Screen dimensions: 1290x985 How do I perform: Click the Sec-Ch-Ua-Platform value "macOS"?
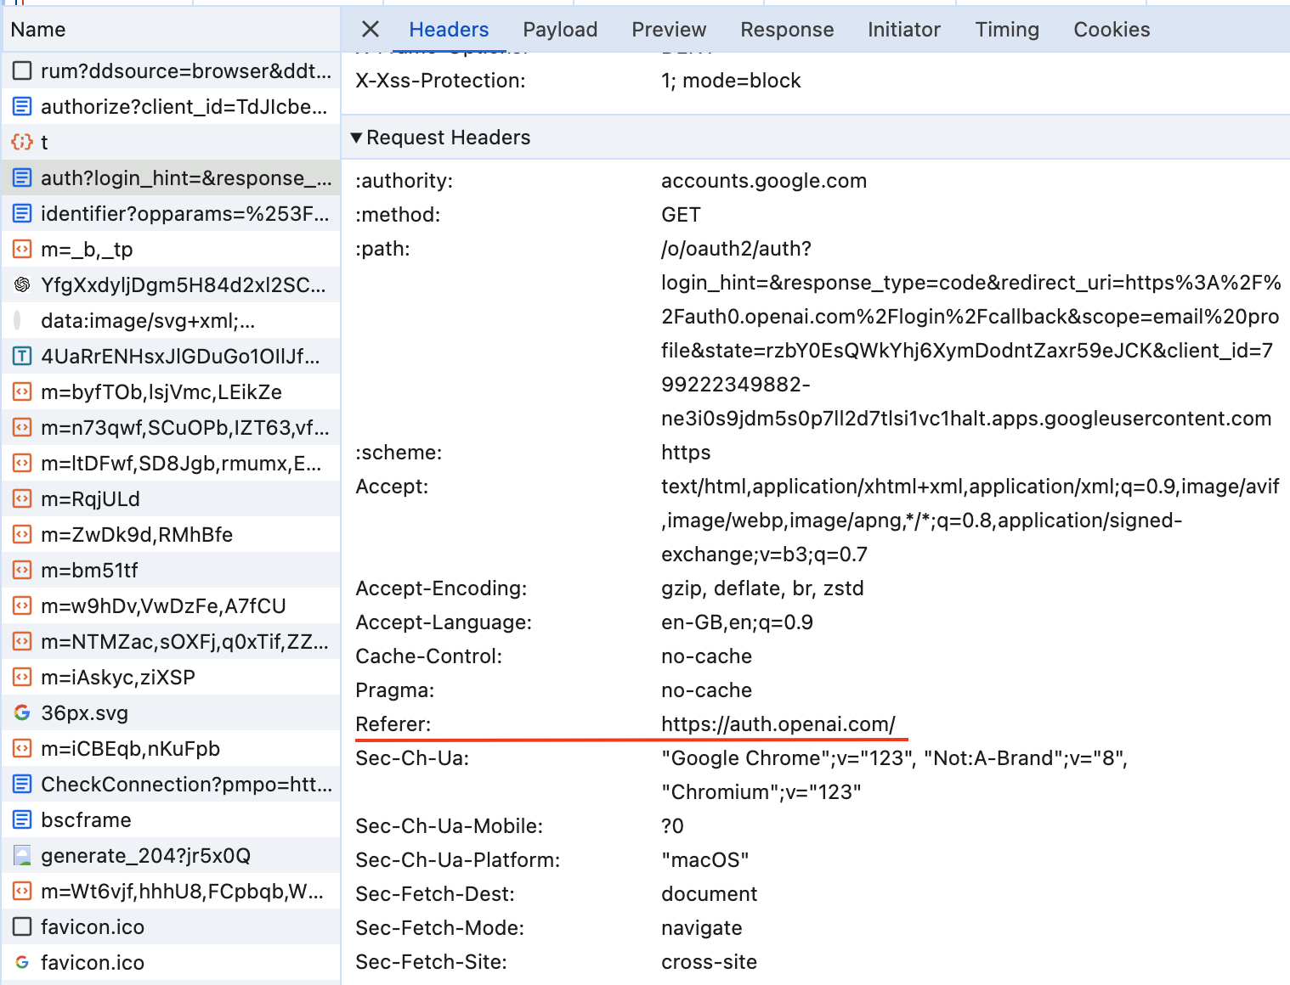705,860
